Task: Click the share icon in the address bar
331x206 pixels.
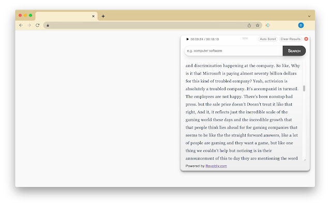Action: coord(249,25)
